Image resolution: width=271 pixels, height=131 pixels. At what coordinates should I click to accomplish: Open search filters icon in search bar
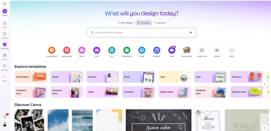click(x=191, y=33)
